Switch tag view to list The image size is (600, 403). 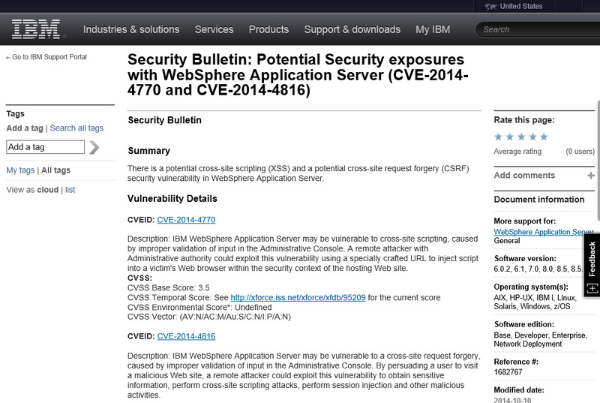click(70, 190)
